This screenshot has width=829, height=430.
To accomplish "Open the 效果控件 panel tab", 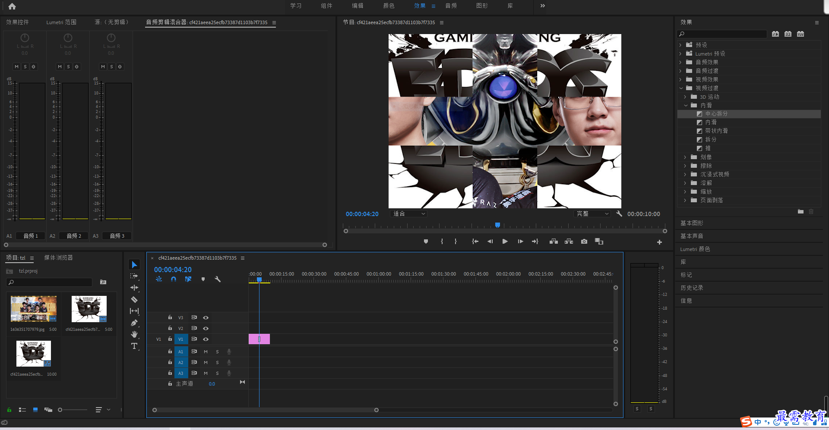I will (x=17, y=22).
